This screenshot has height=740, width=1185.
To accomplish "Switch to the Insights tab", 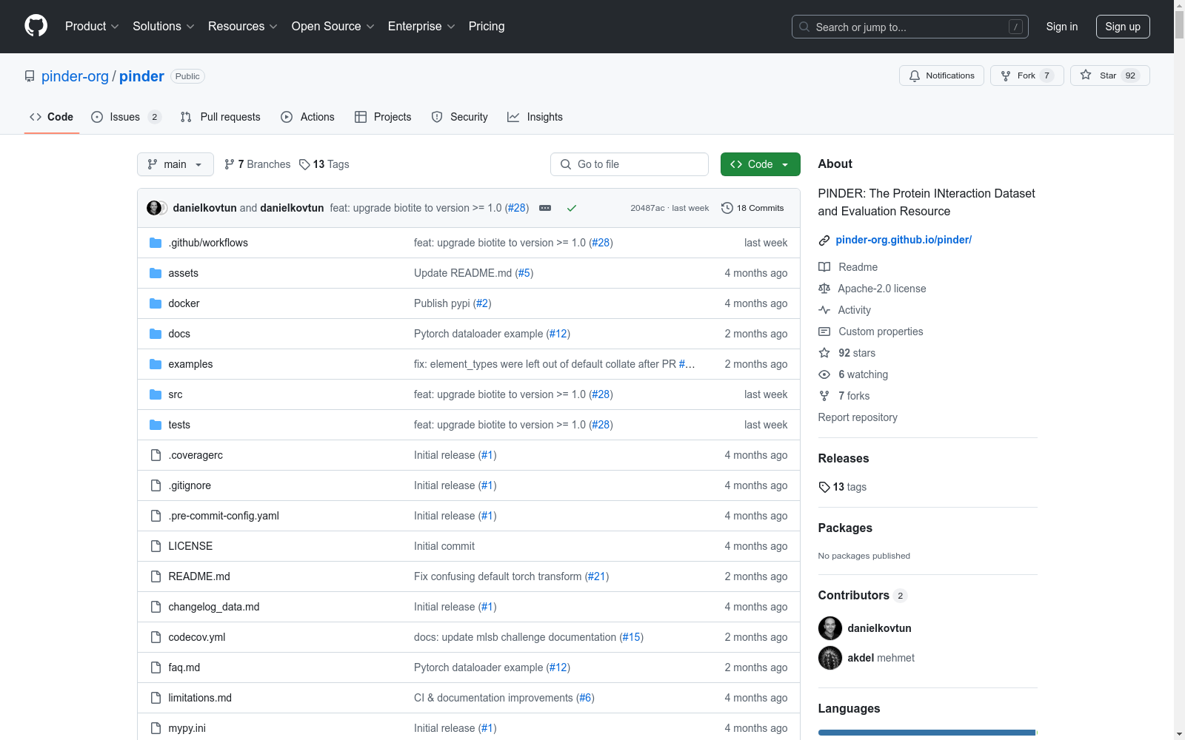I will [535, 117].
